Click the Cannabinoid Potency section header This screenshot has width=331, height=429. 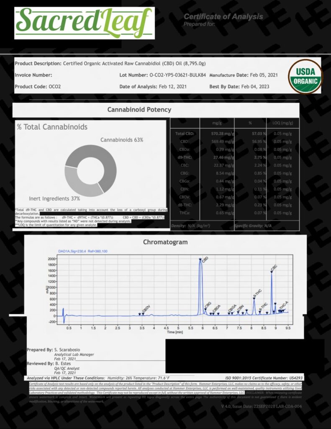(139, 110)
